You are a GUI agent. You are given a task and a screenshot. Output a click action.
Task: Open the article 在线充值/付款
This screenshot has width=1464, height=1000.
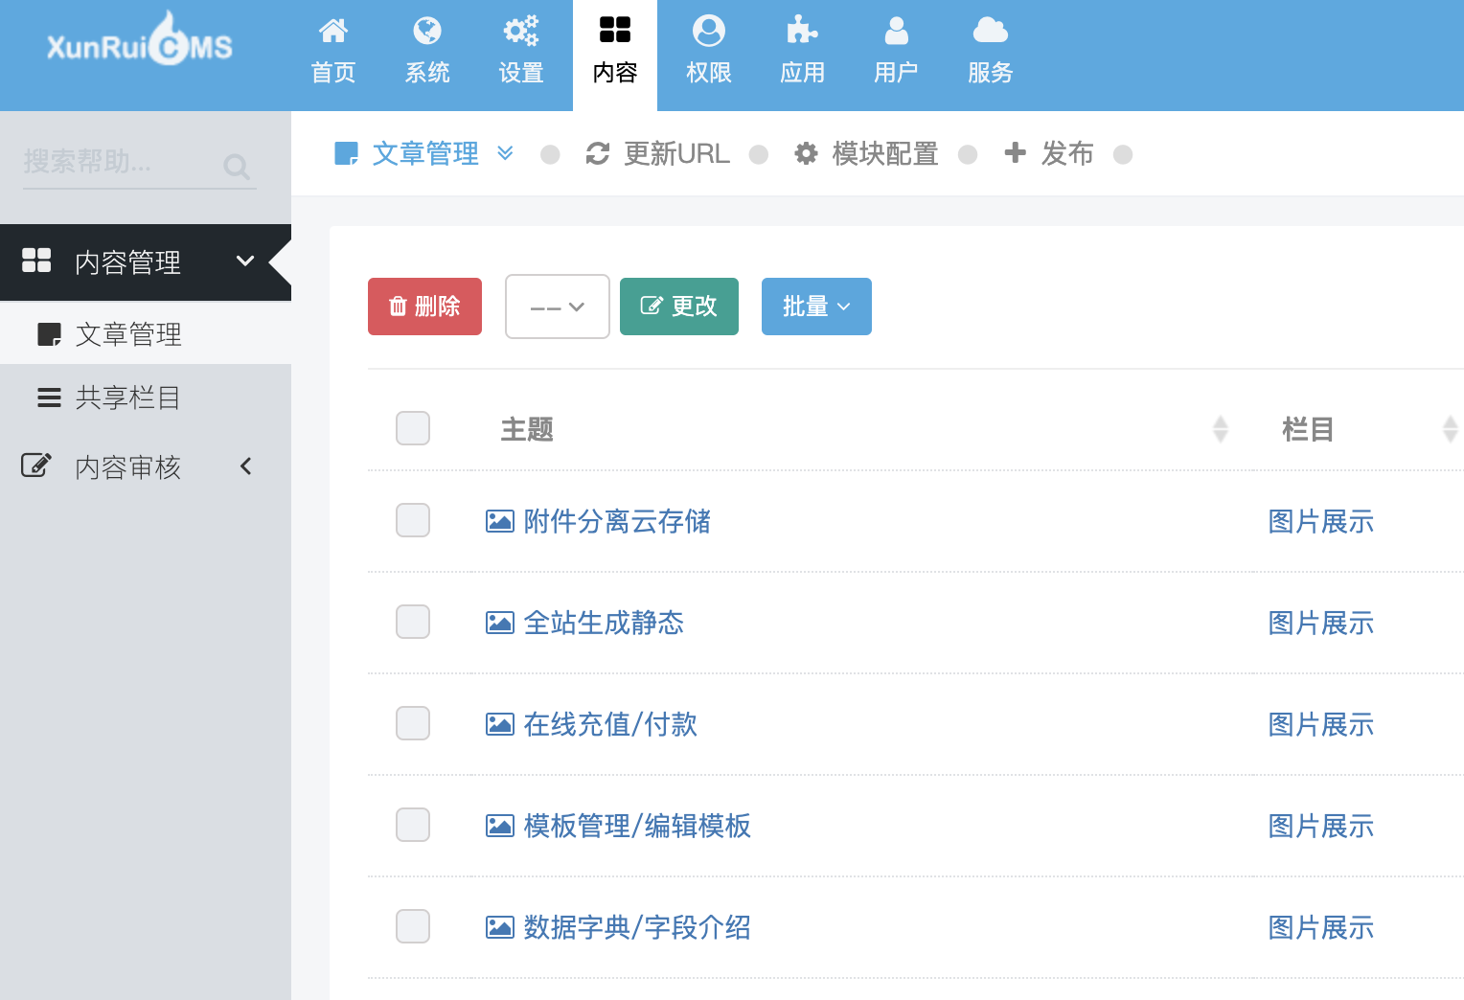pos(610,724)
